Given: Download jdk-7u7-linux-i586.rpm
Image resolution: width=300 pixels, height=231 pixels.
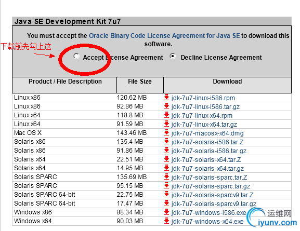Looking at the screenshot, I should click(203, 98).
